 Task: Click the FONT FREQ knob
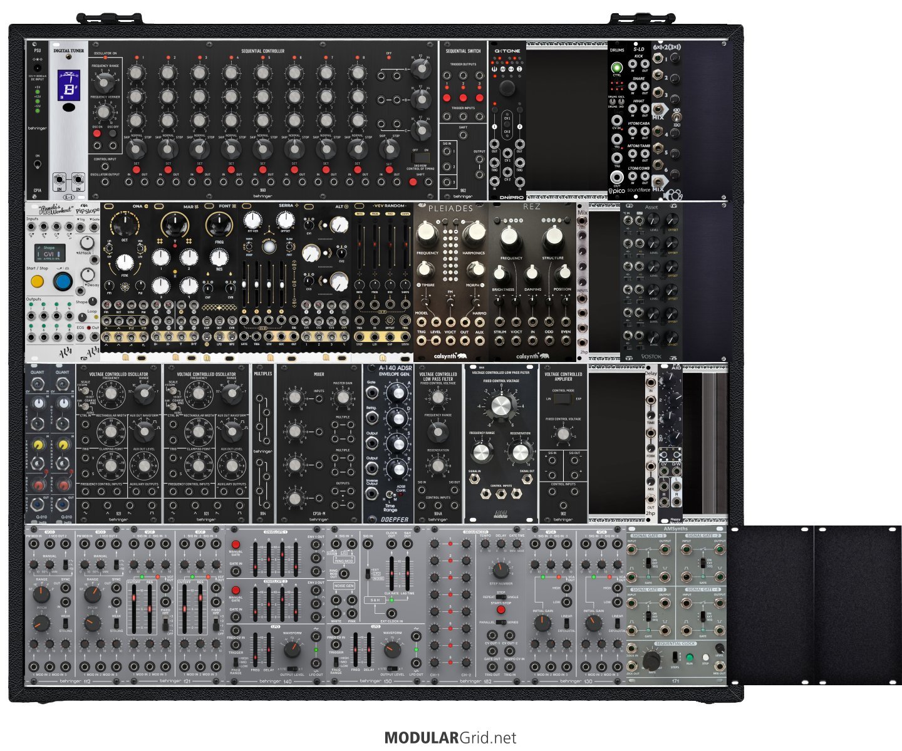tap(219, 224)
